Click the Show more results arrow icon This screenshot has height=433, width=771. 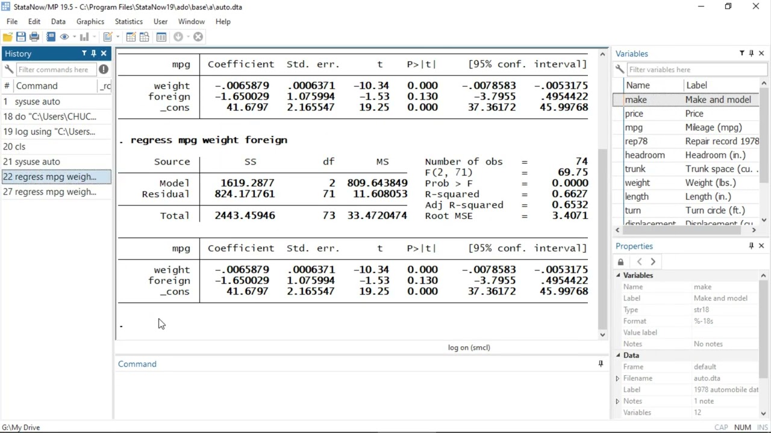(178, 37)
